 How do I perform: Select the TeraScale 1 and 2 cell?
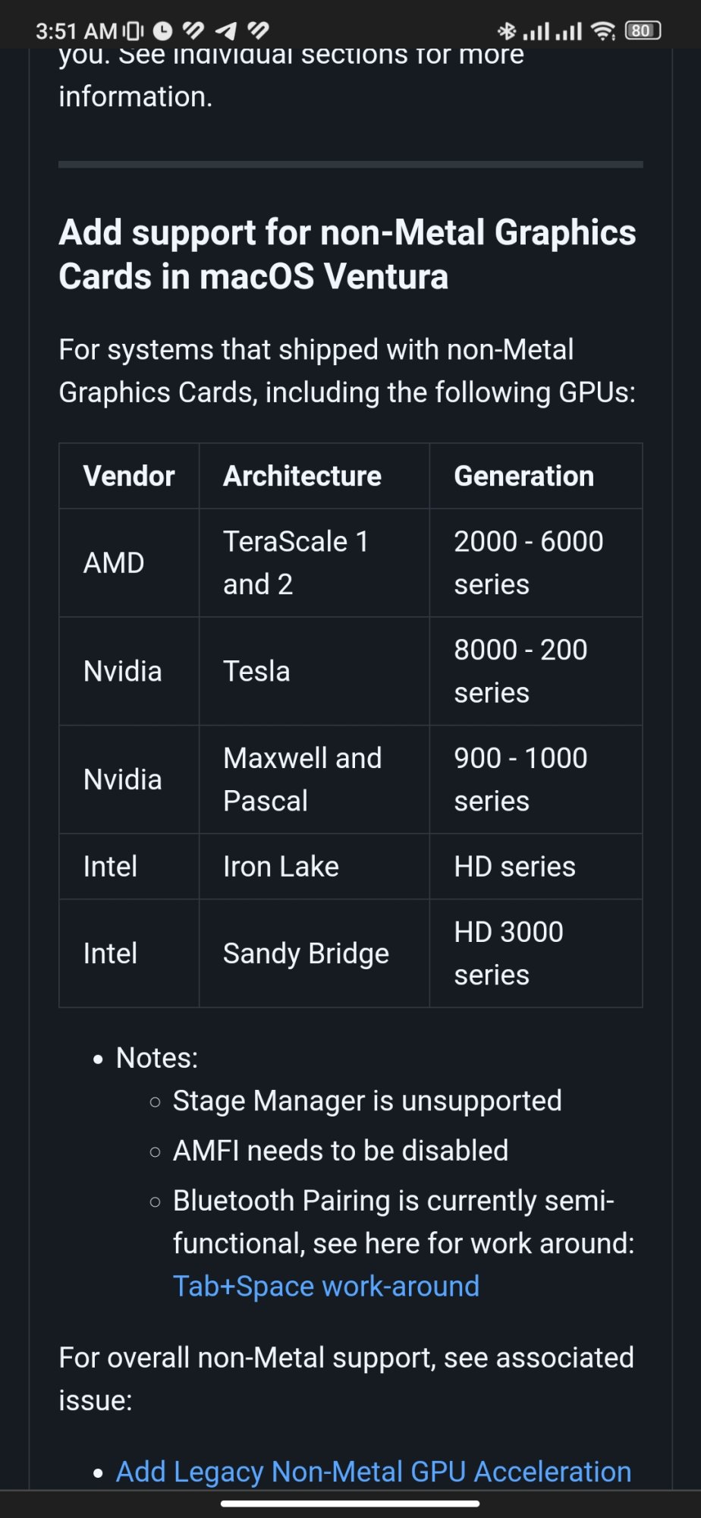click(296, 562)
